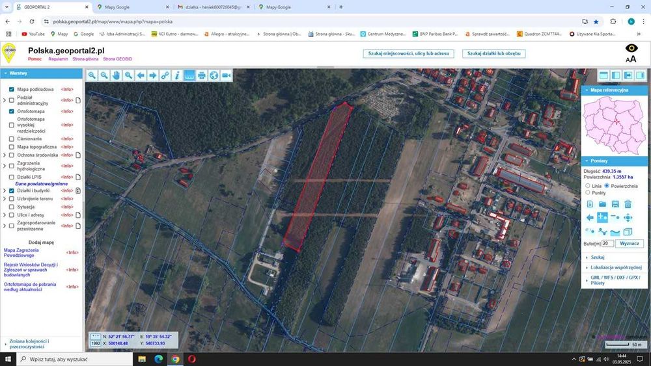This screenshot has width=651, height=366.
Task: Enable Mapa topograficzna layer
Action: [x=11, y=147]
